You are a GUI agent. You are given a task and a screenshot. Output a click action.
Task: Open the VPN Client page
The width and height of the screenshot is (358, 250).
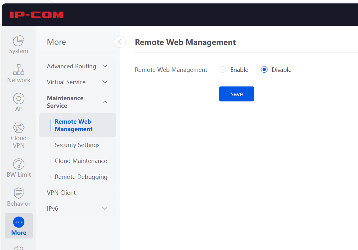(x=61, y=193)
